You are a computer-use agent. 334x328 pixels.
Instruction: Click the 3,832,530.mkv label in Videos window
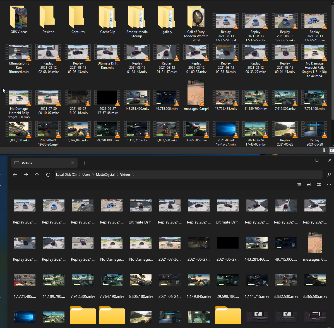[x=286, y=296]
